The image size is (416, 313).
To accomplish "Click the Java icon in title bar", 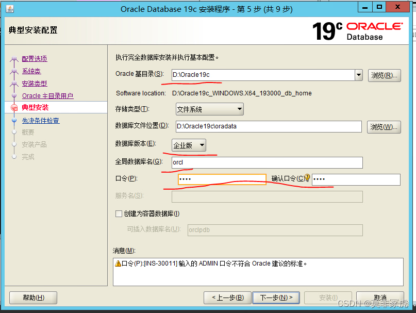I will click(10, 9).
